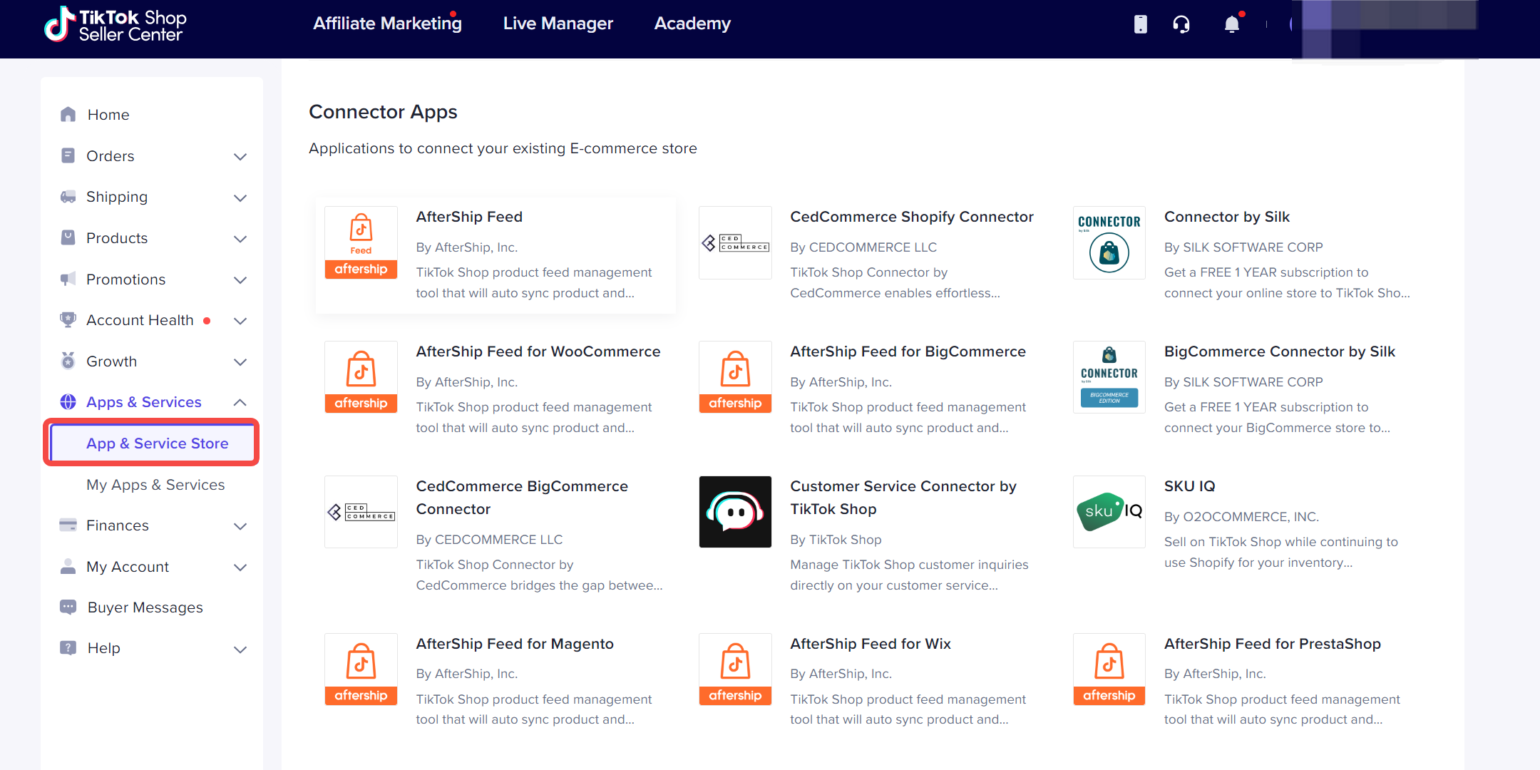The image size is (1540, 770).
Task: Click the AfterShip Feed for PrestaShop logo
Action: tap(1109, 669)
